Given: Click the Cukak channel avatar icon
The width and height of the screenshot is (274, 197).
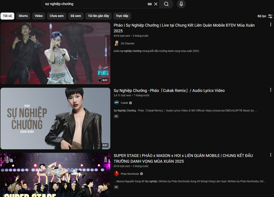Looking at the screenshot, I should click(116, 103).
